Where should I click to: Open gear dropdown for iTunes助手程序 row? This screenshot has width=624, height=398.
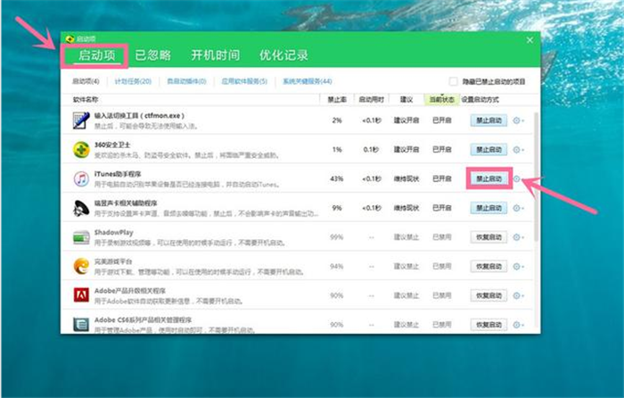pyautogui.click(x=518, y=178)
